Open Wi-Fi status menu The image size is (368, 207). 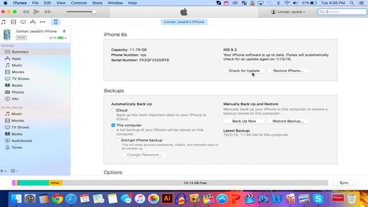click(x=287, y=3)
